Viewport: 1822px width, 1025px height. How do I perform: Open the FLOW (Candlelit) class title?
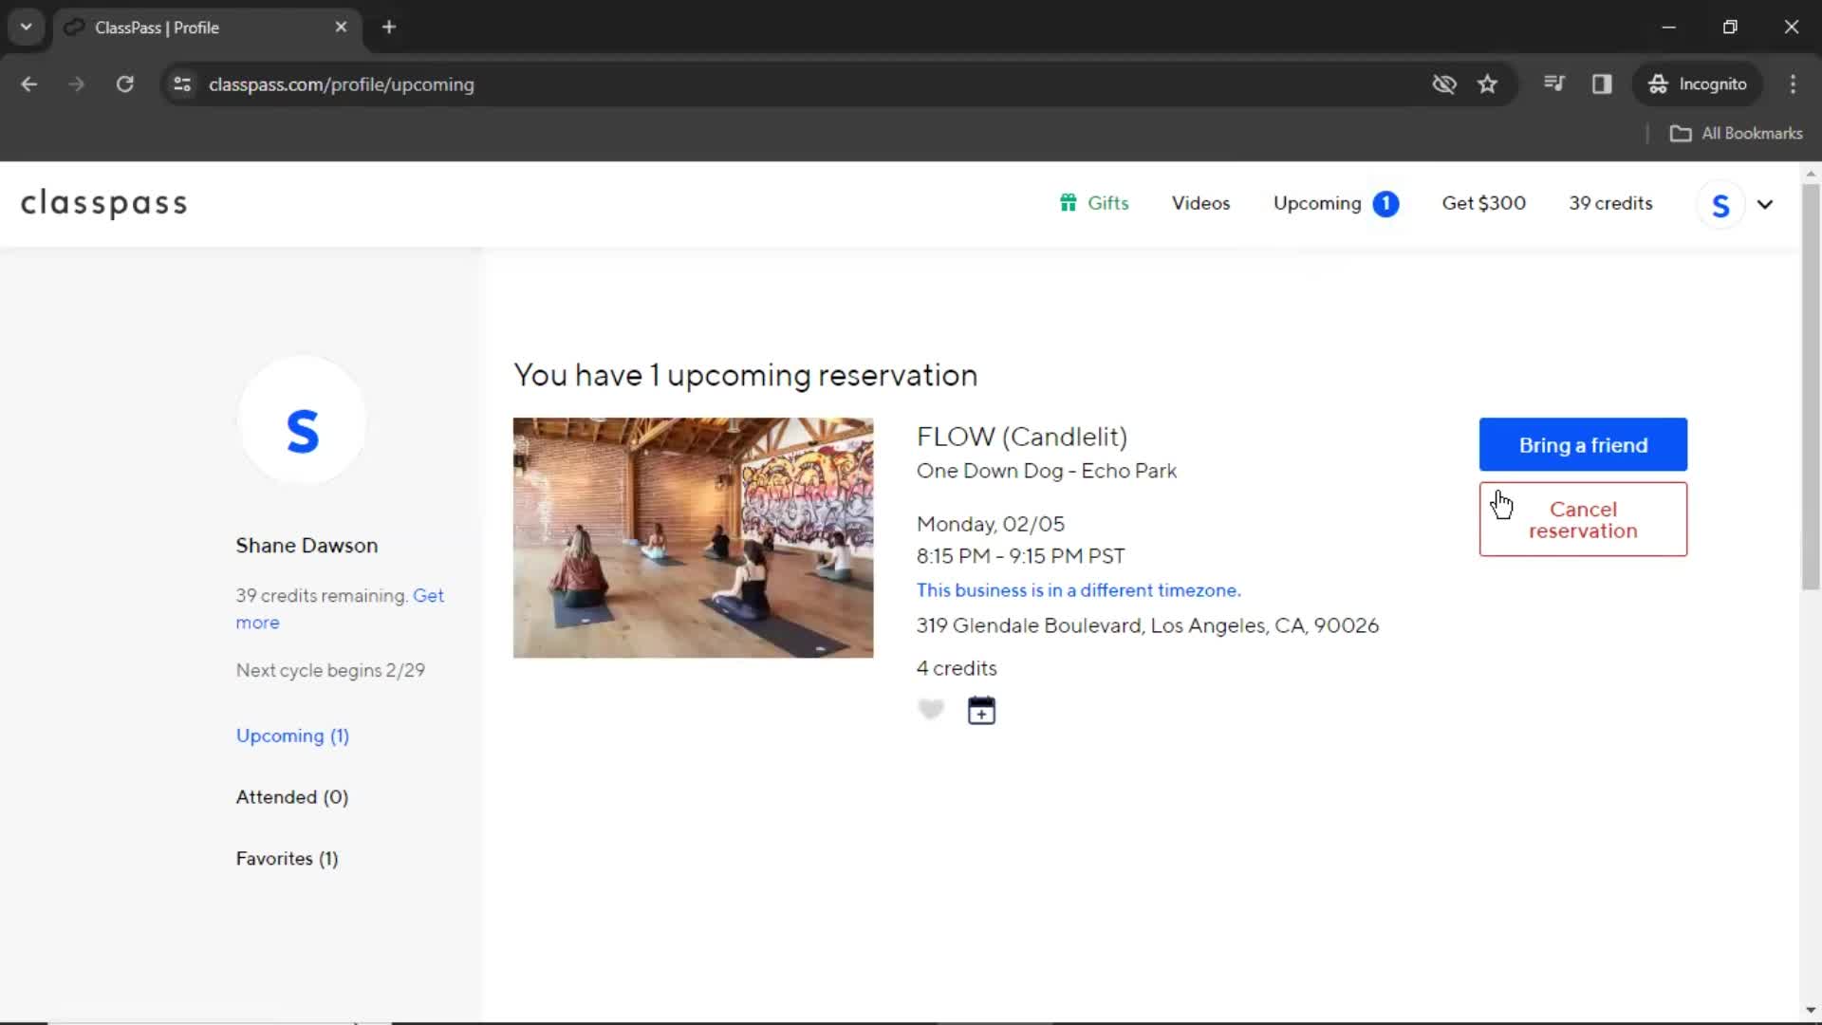point(1022,437)
